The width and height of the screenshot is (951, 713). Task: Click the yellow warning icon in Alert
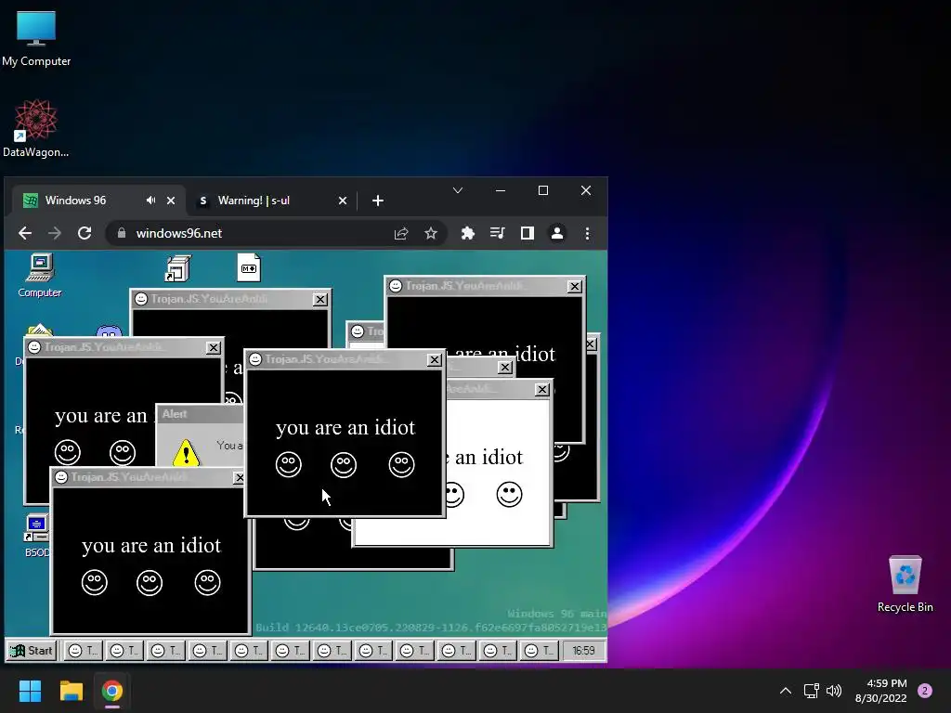(186, 453)
